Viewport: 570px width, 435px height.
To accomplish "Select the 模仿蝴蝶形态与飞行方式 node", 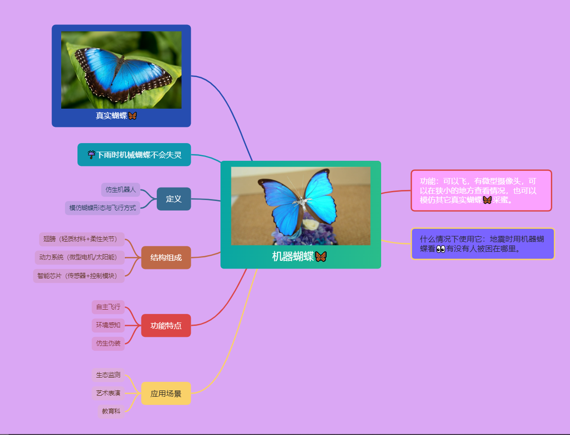I will 102,208.
